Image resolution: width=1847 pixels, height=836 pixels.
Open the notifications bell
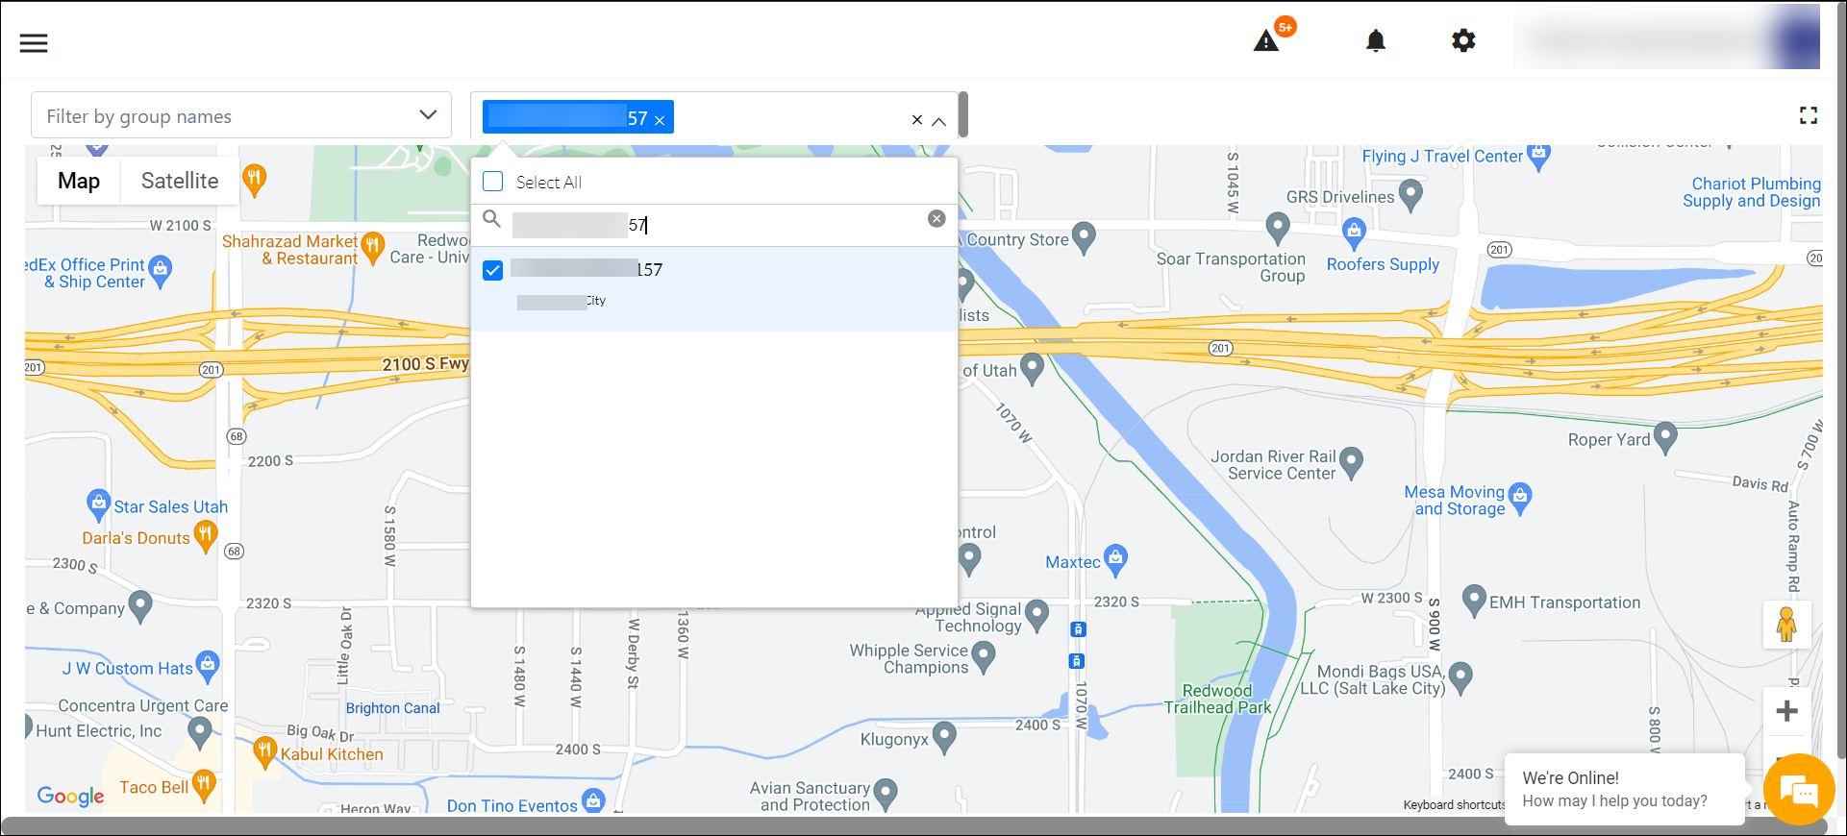1376,40
